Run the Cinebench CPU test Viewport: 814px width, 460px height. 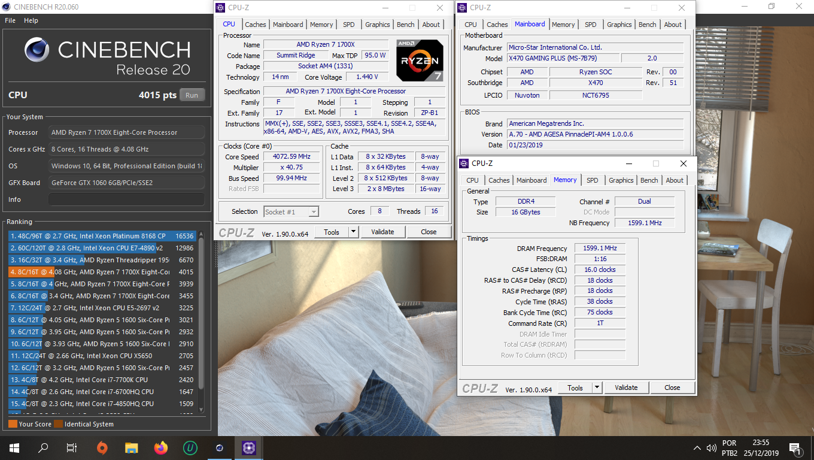point(192,95)
